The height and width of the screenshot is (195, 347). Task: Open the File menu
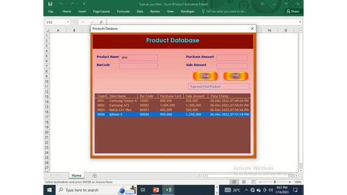[50, 11]
